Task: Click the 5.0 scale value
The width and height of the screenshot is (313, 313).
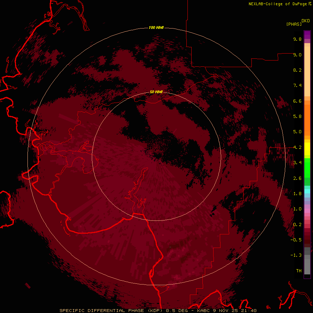Action: point(297,132)
